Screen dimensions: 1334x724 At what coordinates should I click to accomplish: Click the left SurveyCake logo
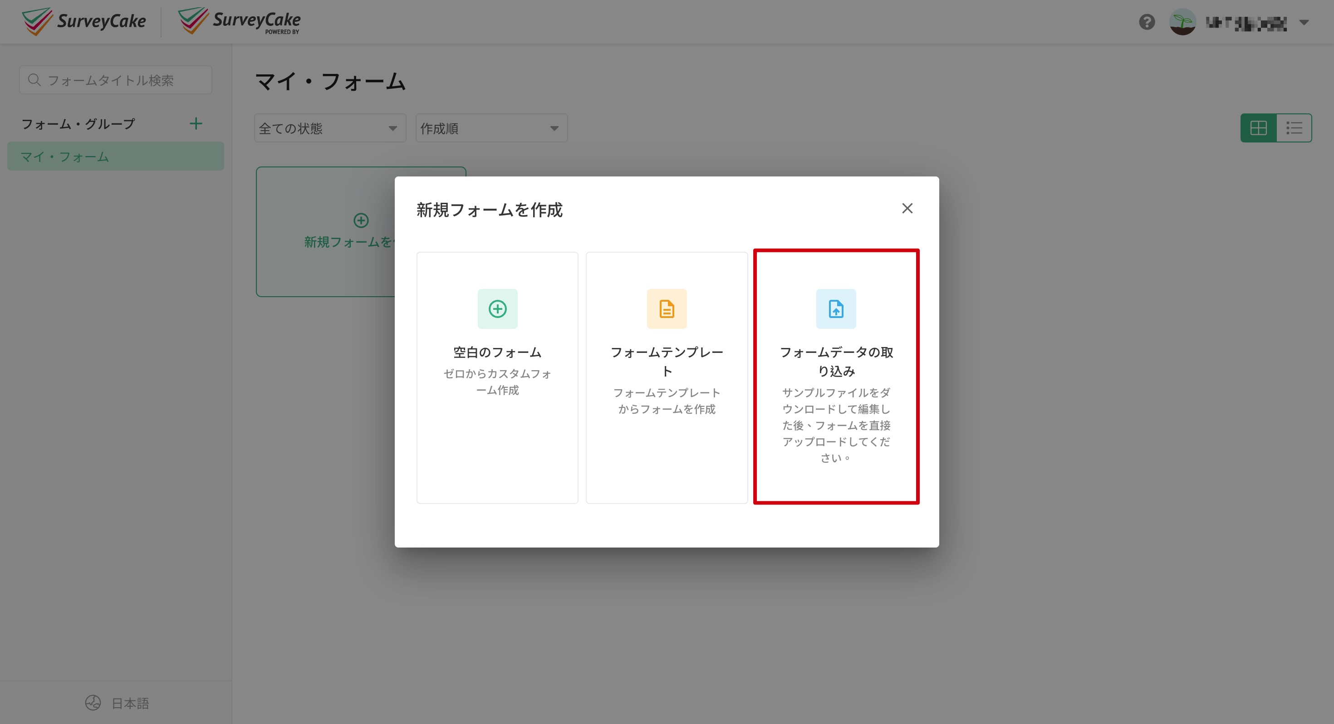coord(84,21)
